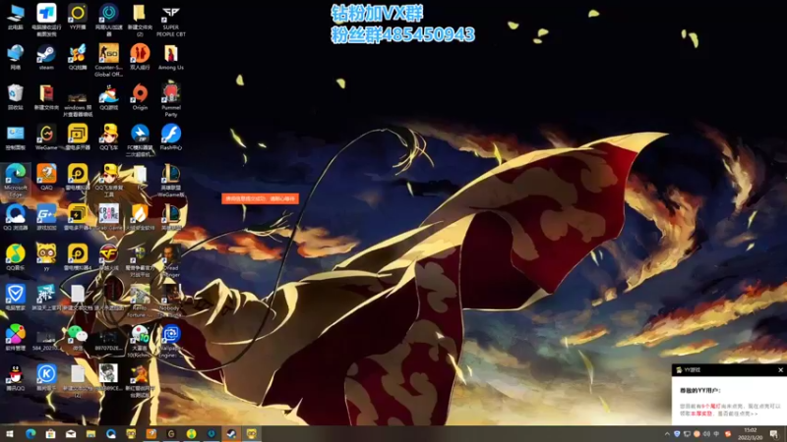This screenshot has height=442, width=787.
Task: Launch the 微信 (WeChat) desktop shortcut
Action: [78, 337]
